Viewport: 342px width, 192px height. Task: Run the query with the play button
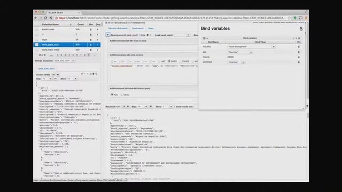pos(108,35)
